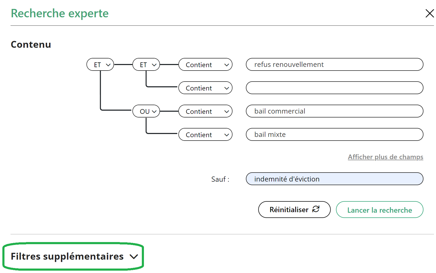Viewport: 436px width, 273px height.
Task: Click the bail mixte text field
Action: pyautogui.click(x=334, y=135)
